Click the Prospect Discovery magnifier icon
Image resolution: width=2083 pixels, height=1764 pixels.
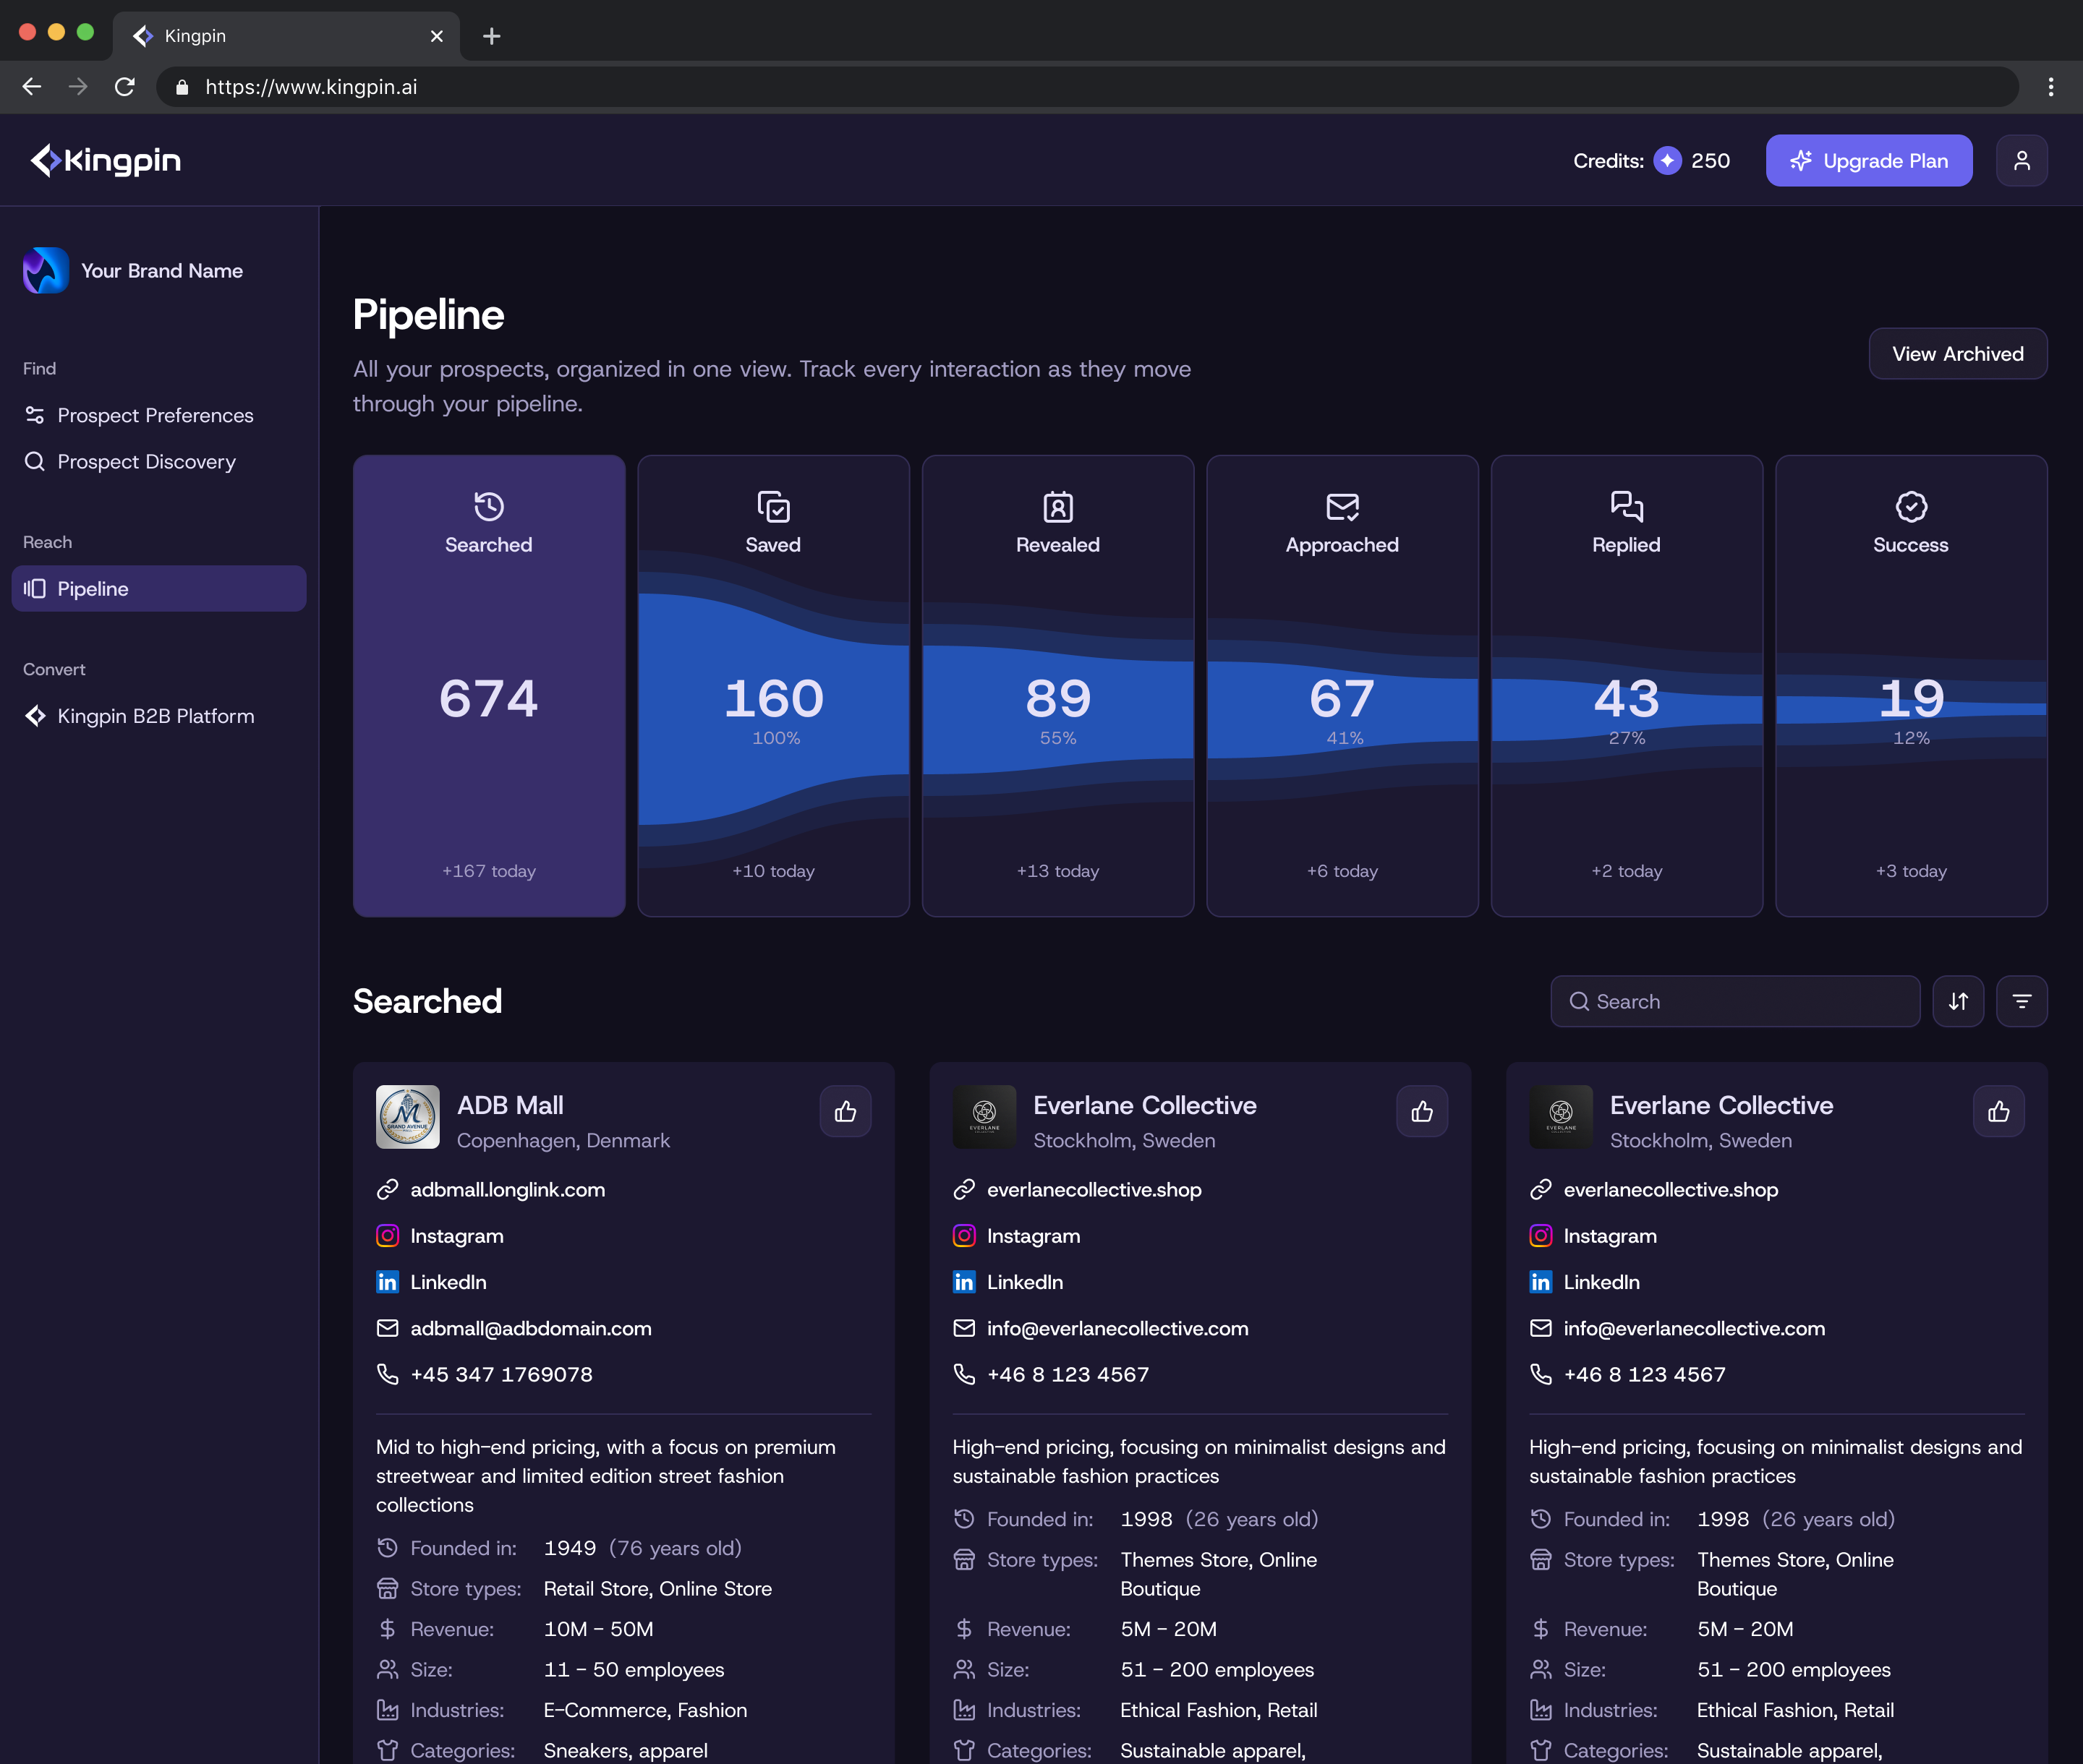35,461
